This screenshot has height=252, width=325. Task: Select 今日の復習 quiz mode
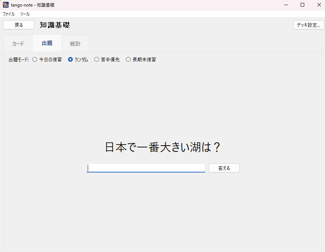47,60
